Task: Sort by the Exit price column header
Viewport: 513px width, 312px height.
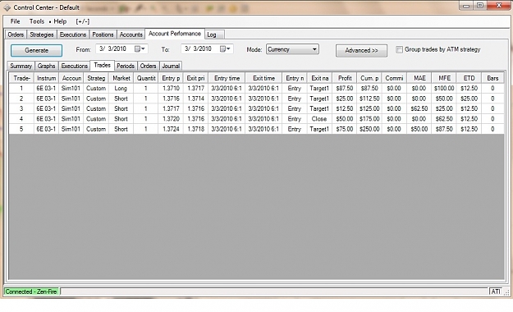Action: pos(195,78)
